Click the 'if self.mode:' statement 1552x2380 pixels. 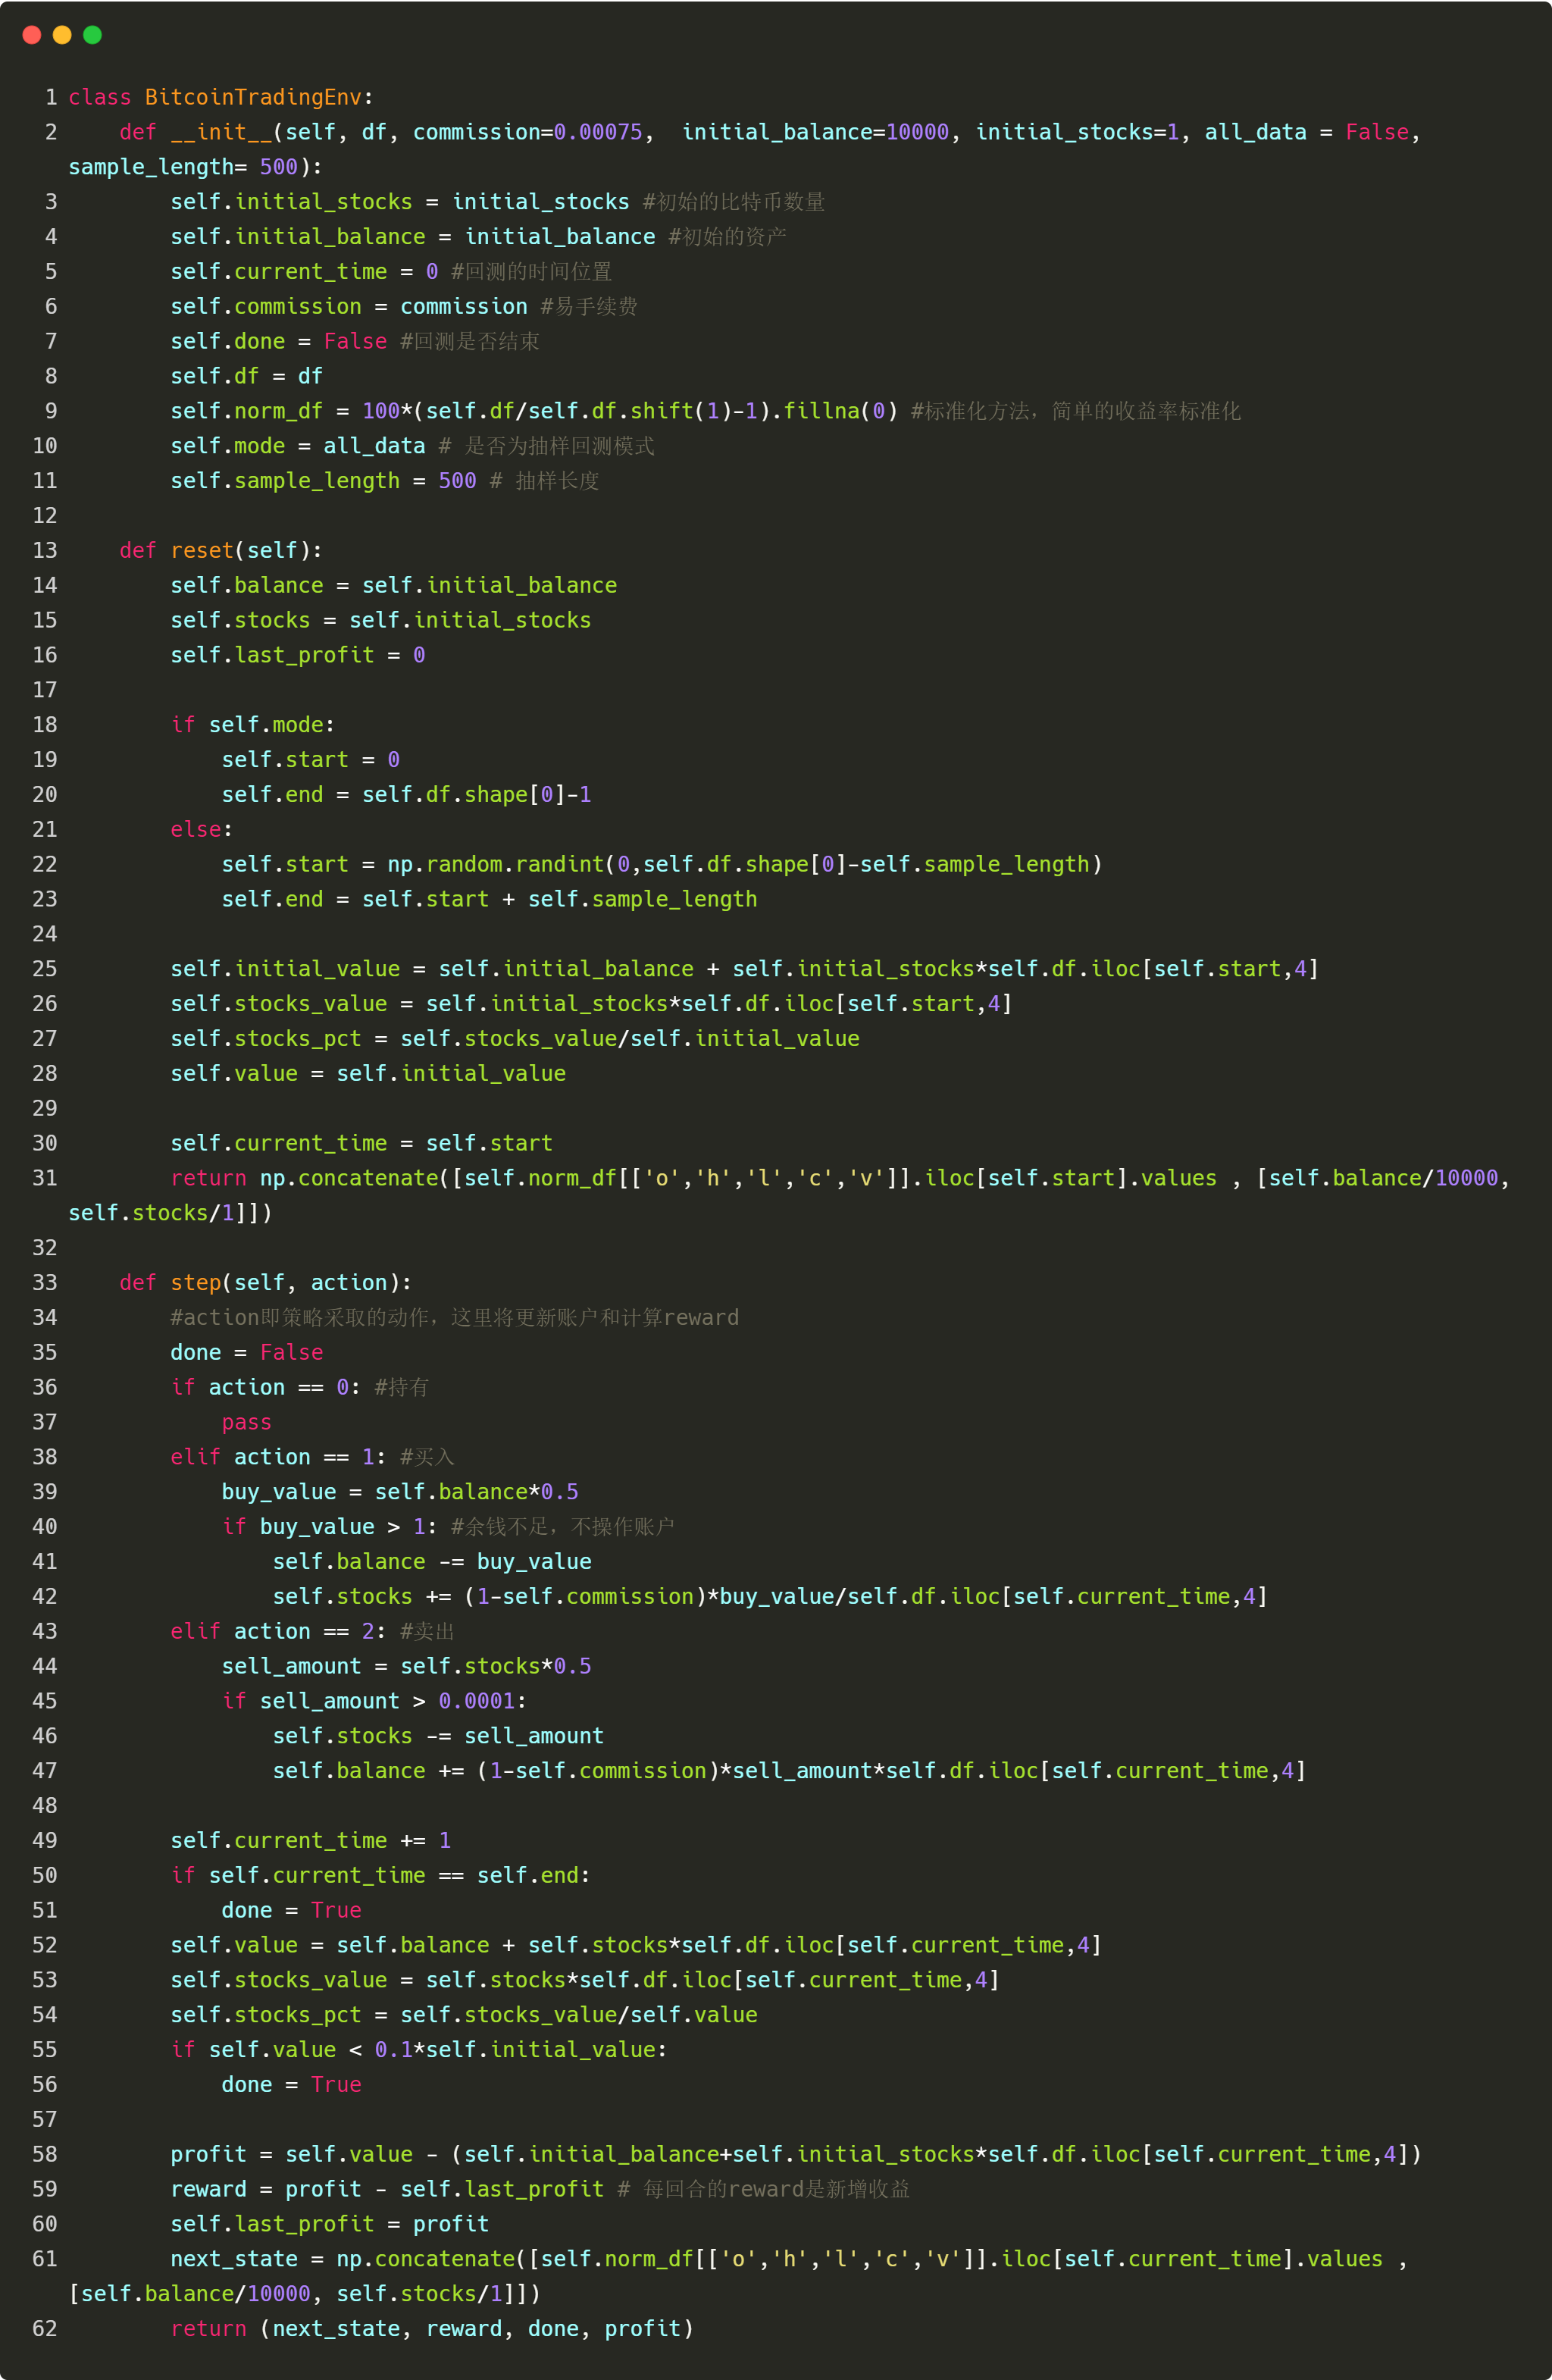(253, 725)
